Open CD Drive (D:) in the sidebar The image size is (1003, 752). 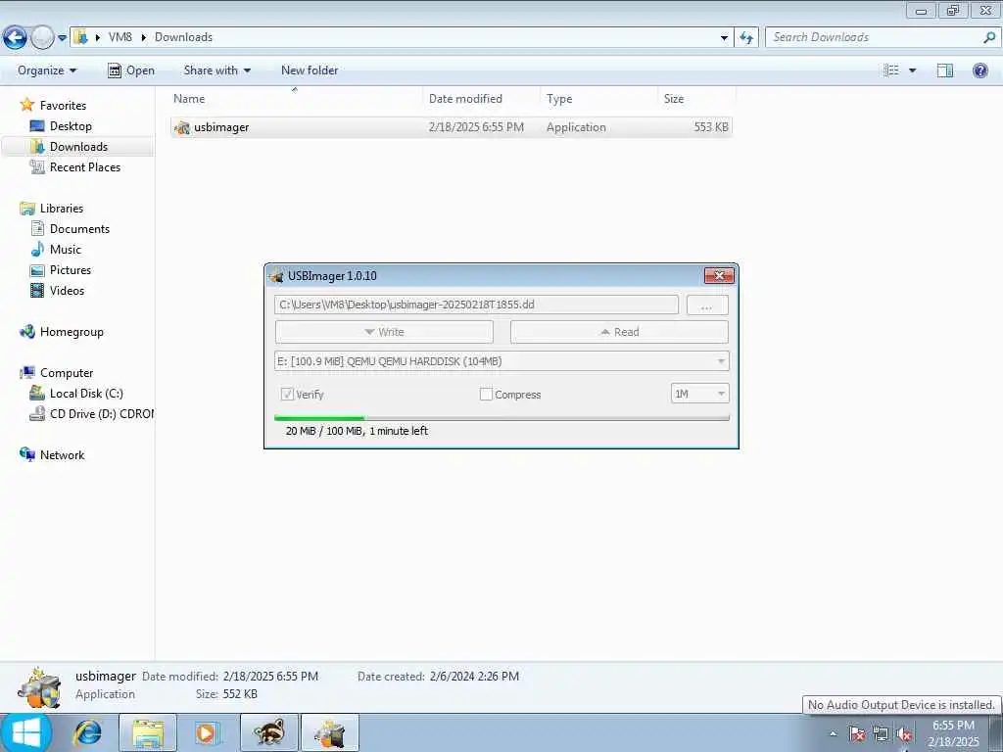101,414
